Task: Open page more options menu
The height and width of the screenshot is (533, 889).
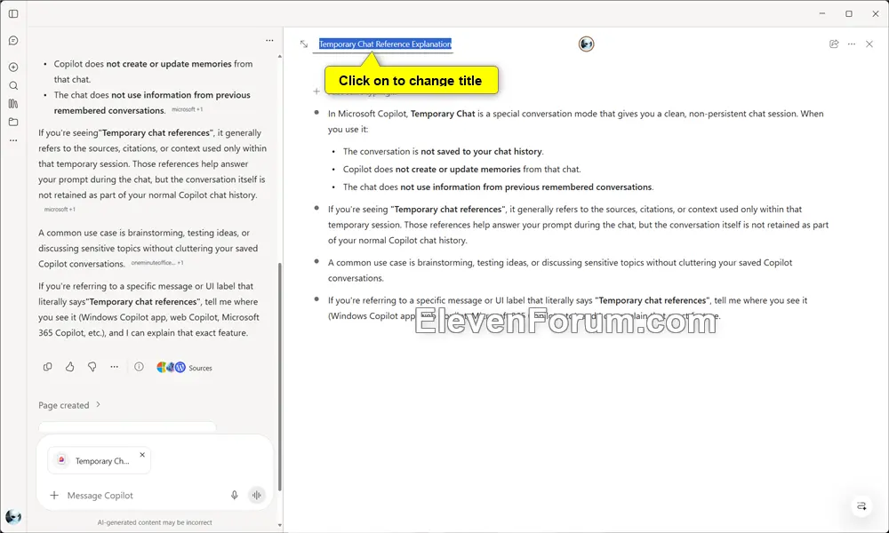Action: [x=851, y=44]
